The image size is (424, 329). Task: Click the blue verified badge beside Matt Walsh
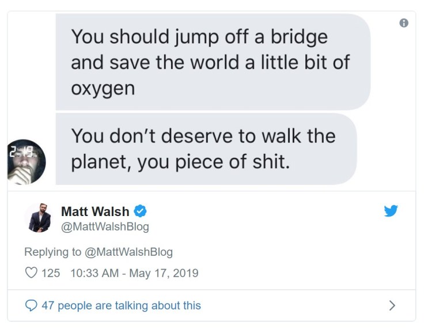pos(140,211)
